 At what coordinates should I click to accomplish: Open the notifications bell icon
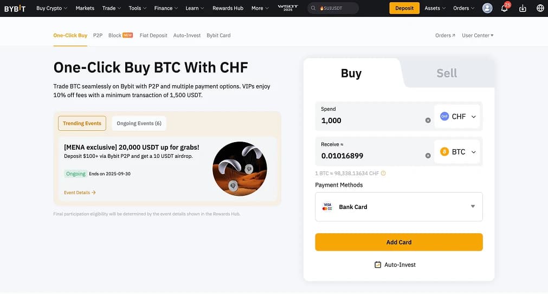[x=504, y=8]
